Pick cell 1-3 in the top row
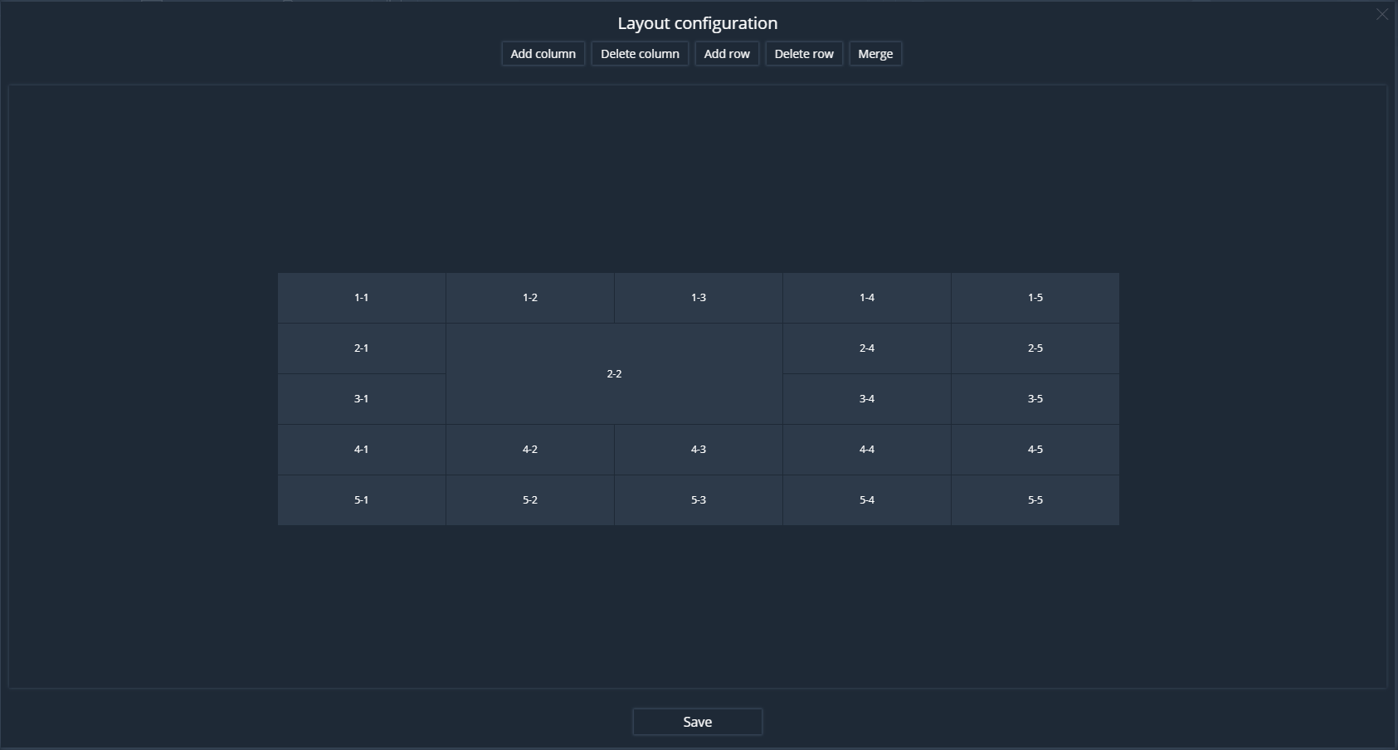Viewport: 1398px width, 750px height. [x=698, y=298]
